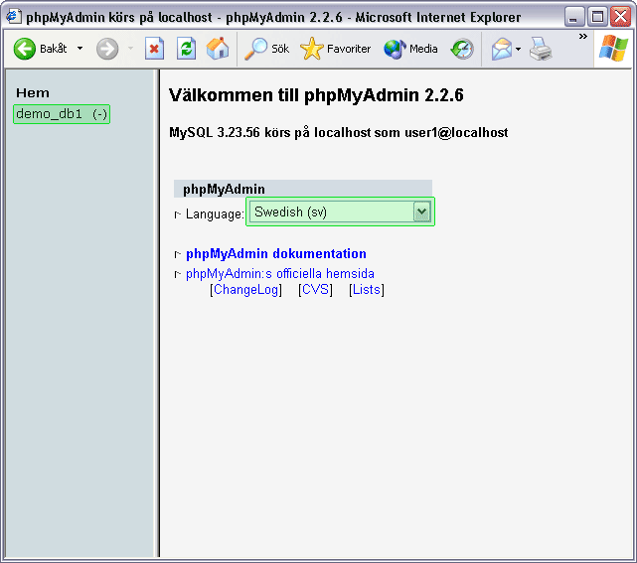The image size is (637, 563).
Task: Open the Media panel
Action: click(x=410, y=49)
